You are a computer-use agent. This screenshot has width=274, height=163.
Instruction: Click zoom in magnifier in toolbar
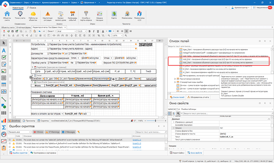[126, 35]
